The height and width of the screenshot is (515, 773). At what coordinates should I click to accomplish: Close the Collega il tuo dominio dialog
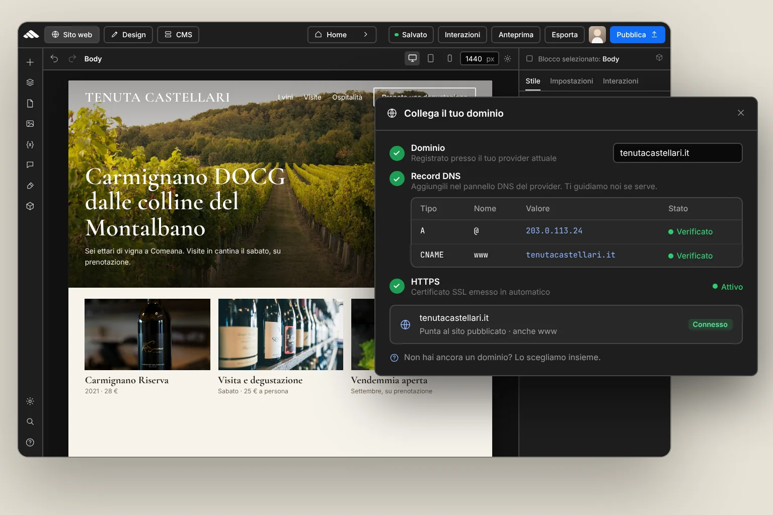(x=741, y=113)
